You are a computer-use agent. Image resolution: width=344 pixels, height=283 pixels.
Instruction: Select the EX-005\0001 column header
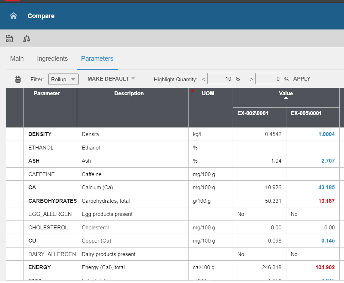(x=306, y=113)
